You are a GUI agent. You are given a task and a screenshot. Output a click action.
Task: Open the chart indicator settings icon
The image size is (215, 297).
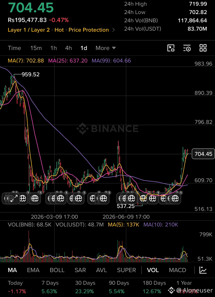(187, 48)
